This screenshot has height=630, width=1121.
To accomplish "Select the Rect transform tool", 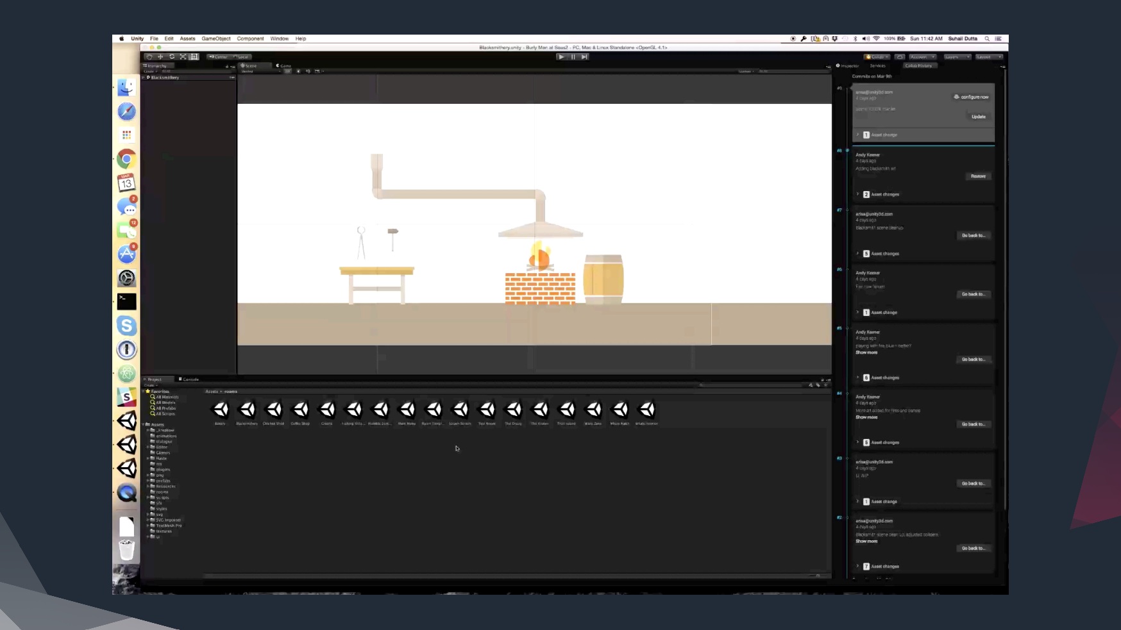I will pyautogui.click(x=194, y=57).
